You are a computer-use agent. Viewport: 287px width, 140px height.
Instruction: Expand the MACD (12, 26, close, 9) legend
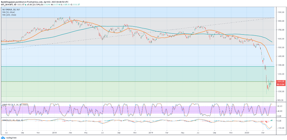12,120
